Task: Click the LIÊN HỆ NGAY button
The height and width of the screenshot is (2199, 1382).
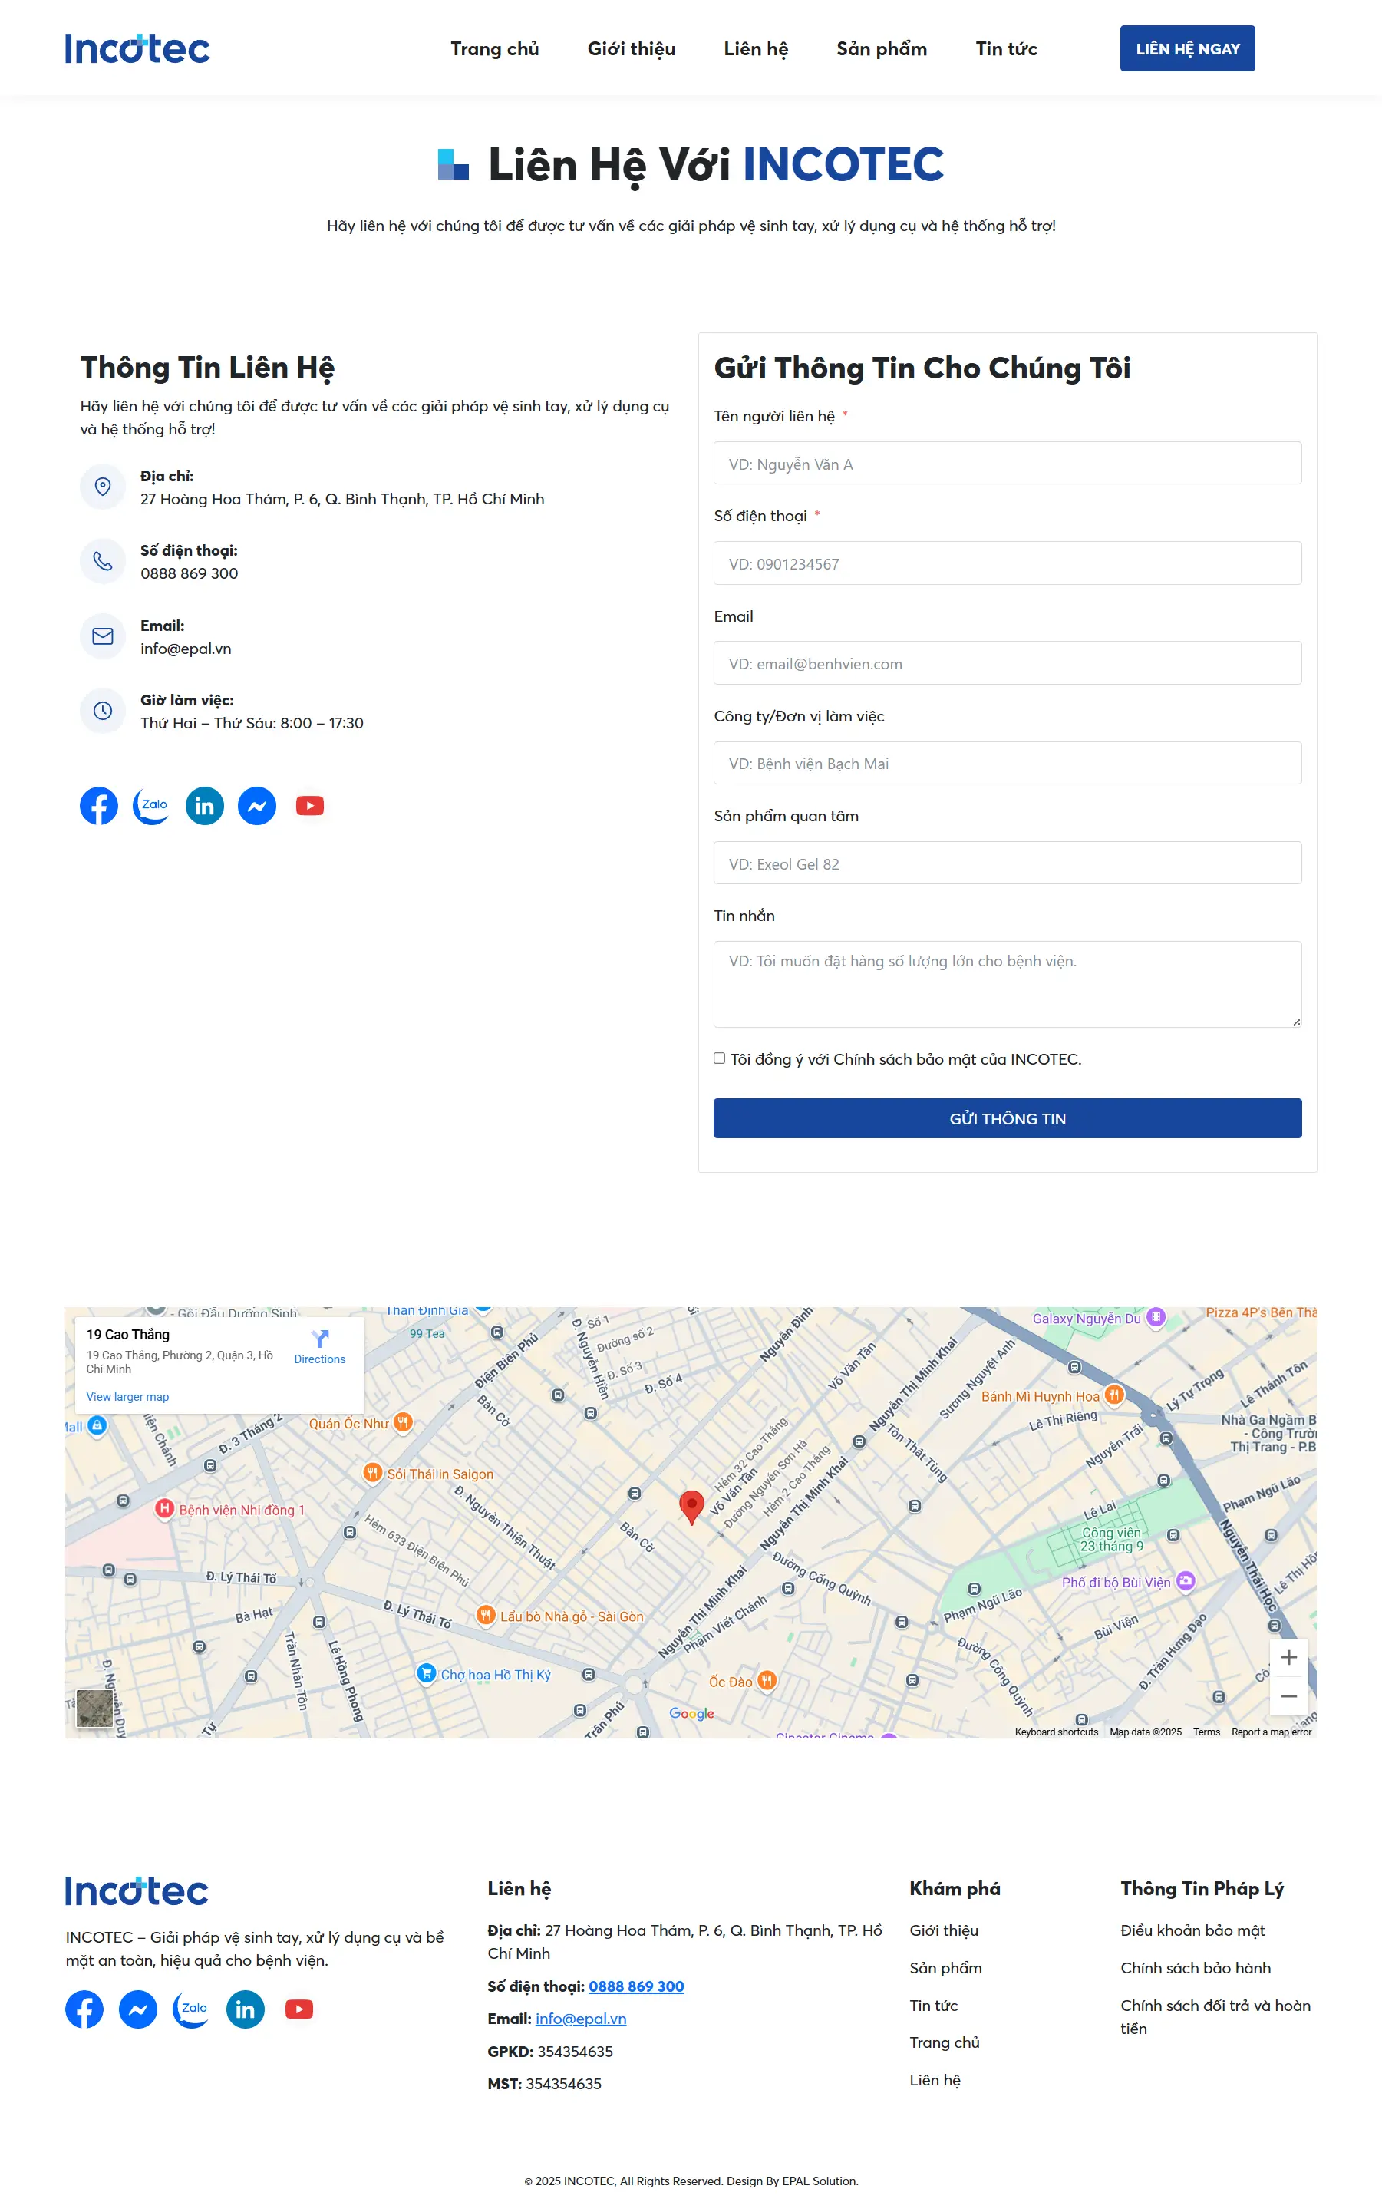Action: click(x=1188, y=48)
